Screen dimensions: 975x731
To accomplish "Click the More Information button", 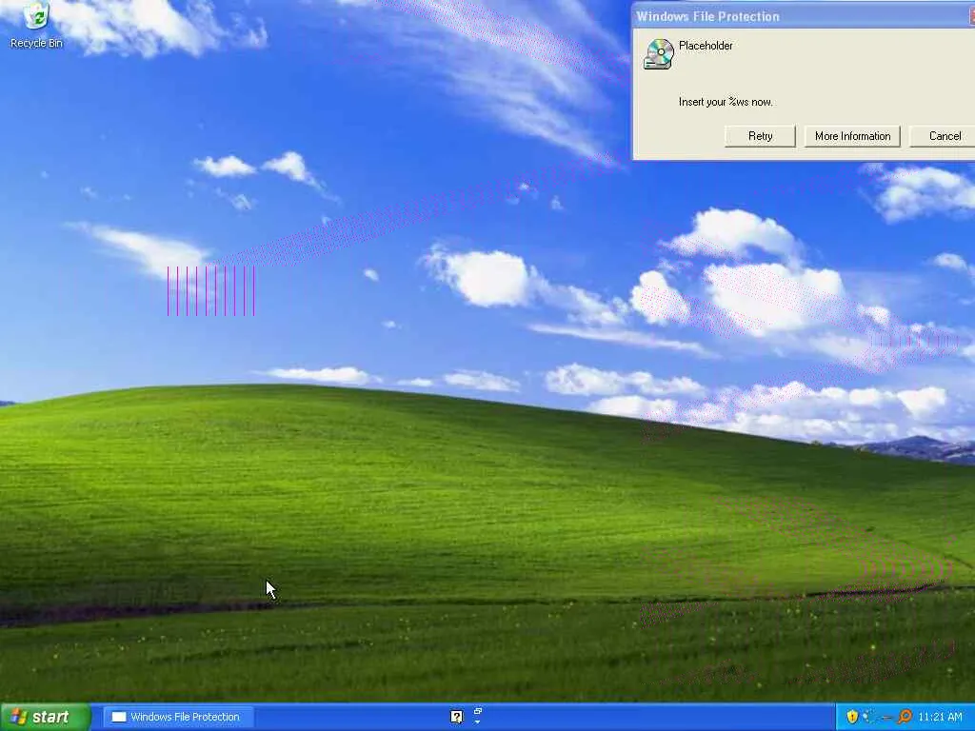I will [x=852, y=136].
